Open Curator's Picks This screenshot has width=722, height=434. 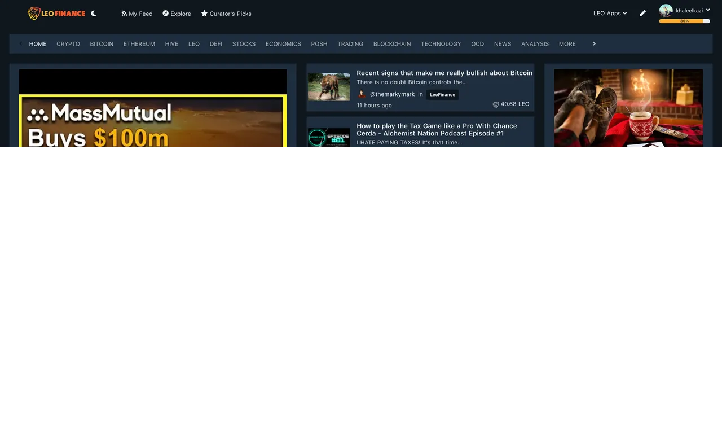pos(226,14)
